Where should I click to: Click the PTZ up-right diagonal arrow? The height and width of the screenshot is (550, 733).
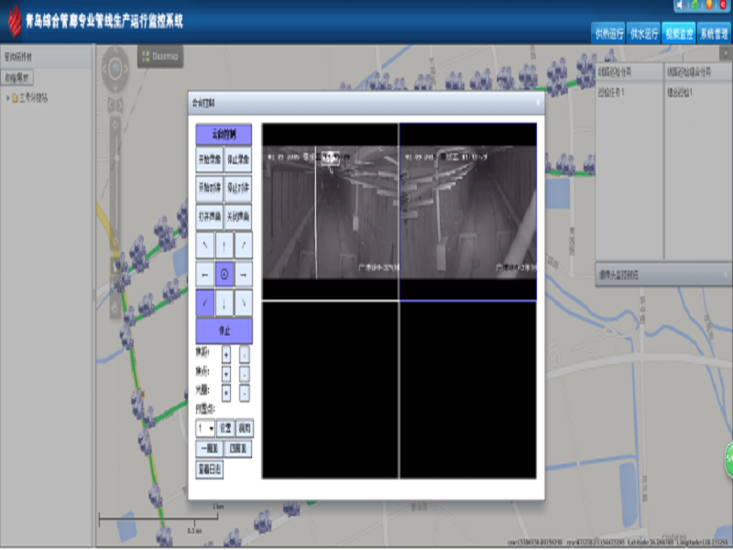[244, 246]
